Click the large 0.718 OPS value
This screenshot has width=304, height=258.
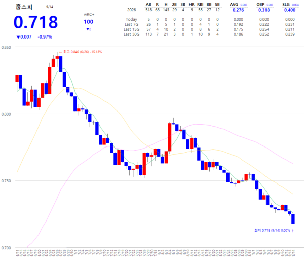(35, 22)
